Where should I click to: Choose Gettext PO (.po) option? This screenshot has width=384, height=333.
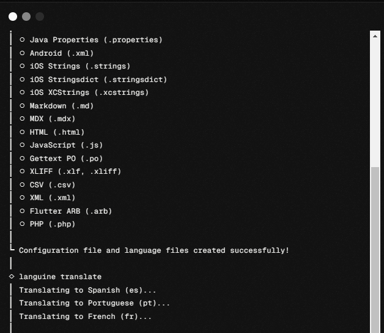(23, 159)
